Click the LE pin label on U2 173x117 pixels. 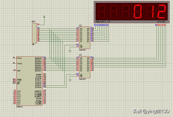(81, 45)
